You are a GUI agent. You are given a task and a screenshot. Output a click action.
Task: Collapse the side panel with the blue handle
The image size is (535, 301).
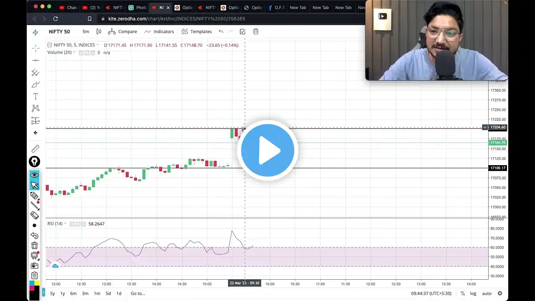pos(43,293)
